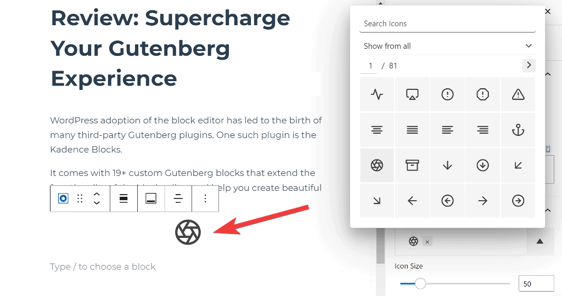Image resolution: width=562 pixels, height=296 pixels.
Task: Open the 'Show from all' dropdown
Action: (448, 46)
